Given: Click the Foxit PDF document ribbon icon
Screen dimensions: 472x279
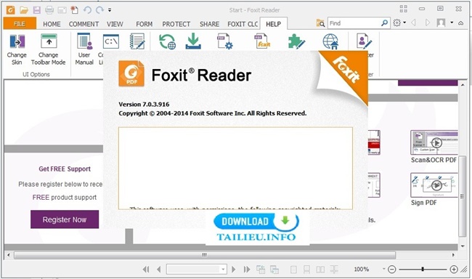Looking at the screenshot, I should (262, 41).
